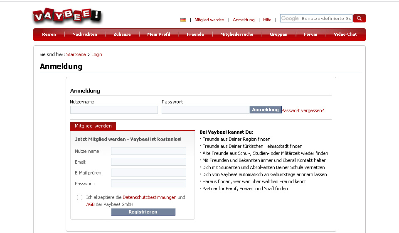
Task: Open Video-Chat in the navigation bar
Action: click(x=345, y=34)
